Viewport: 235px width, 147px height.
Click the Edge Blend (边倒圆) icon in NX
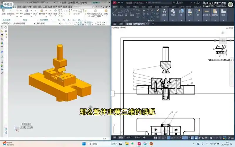(x=27, y=12)
